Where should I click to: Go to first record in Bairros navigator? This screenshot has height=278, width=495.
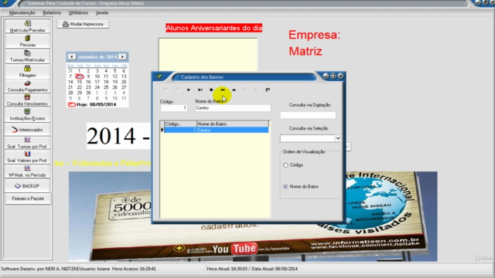(x=166, y=90)
